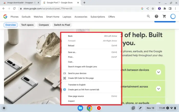Select the Switch to Pixel pill

[x=62, y=25]
